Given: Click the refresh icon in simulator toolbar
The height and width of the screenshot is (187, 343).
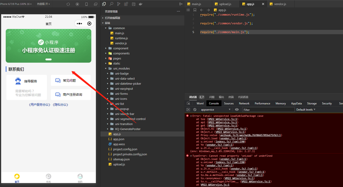Looking at the screenshot, I should (x=68, y=4).
